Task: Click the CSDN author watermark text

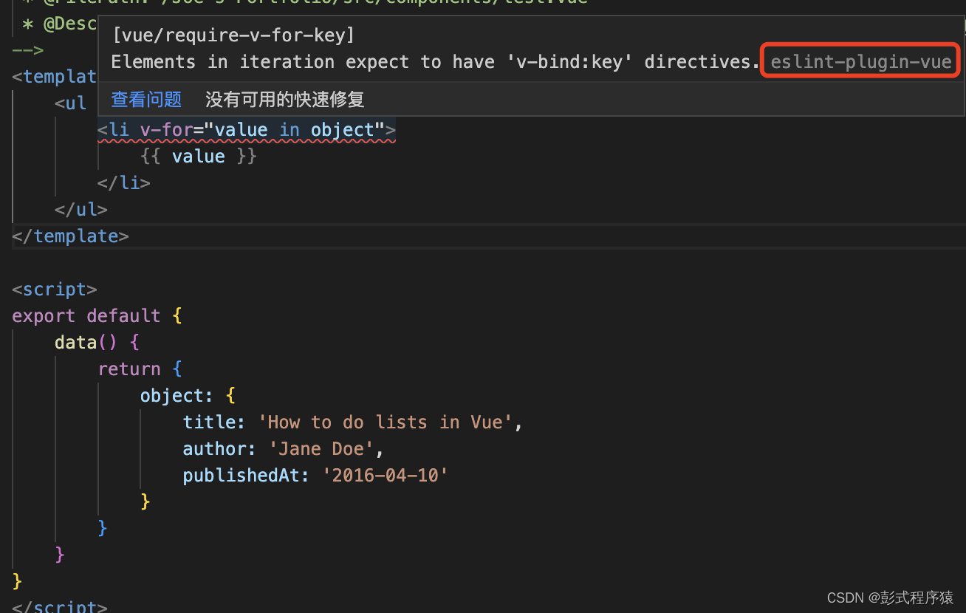Action: coord(890,597)
